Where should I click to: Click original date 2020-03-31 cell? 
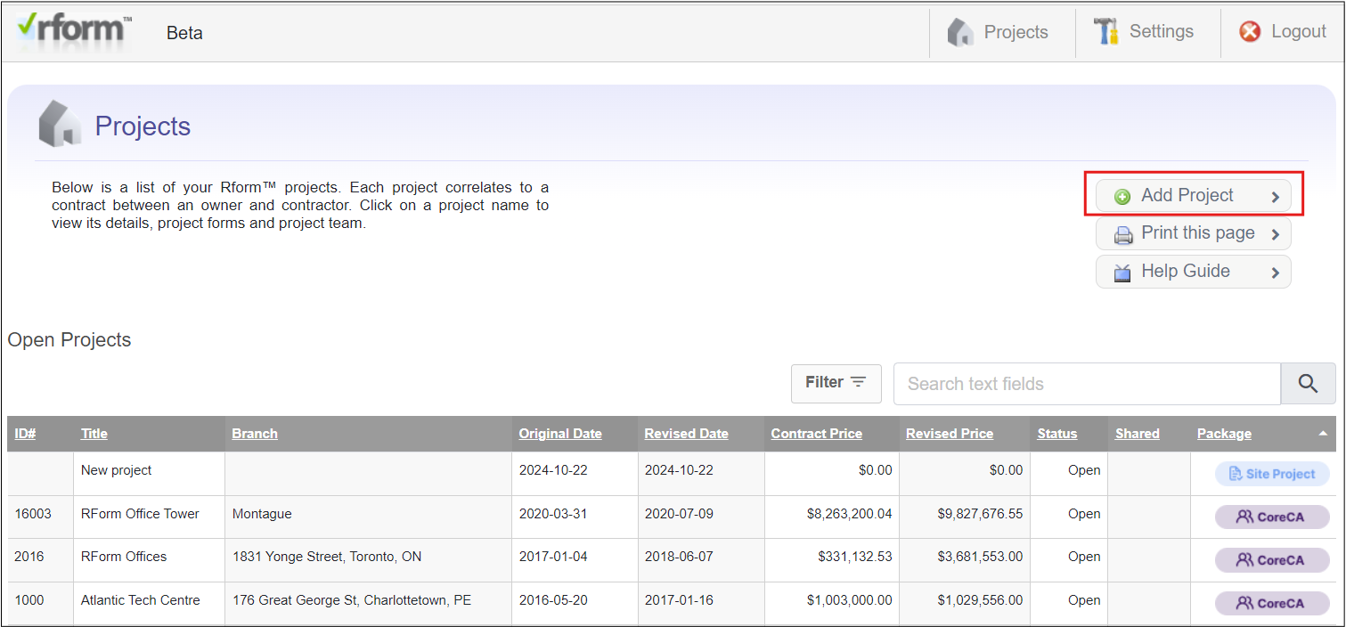pyautogui.click(x=553, y=514)
